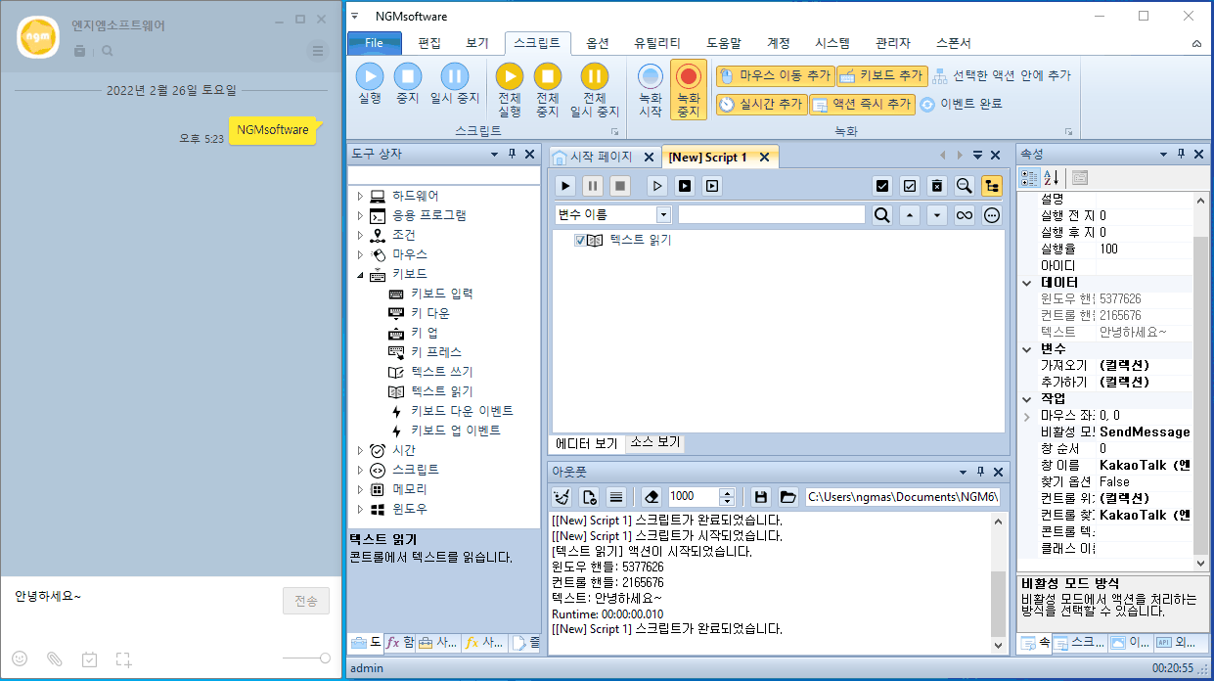This screenshot has width=1214, height=681.
Task: Click the pause icon in script editor toolbar
Action: (593, 186)
